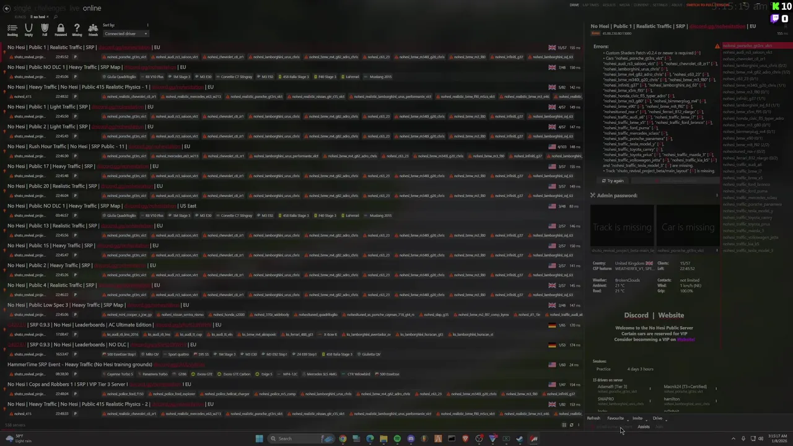Click the Try again button

point(612,181)
